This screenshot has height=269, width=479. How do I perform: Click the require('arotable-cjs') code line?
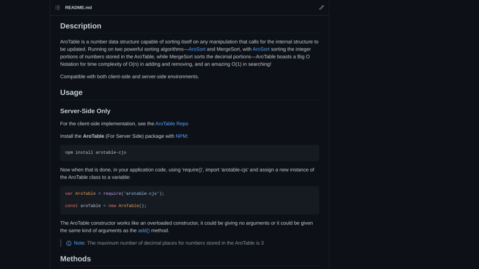(x=115, y=194)
